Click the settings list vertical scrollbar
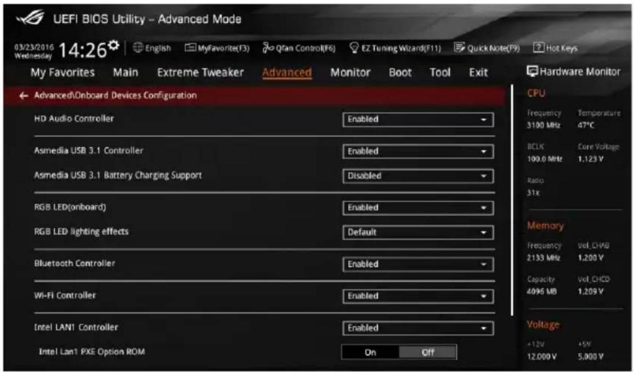634x372 pixels. pos(512,201)
